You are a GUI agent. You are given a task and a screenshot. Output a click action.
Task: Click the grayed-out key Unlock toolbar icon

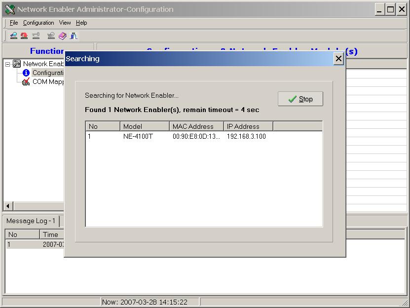click(x=36, y=36)
